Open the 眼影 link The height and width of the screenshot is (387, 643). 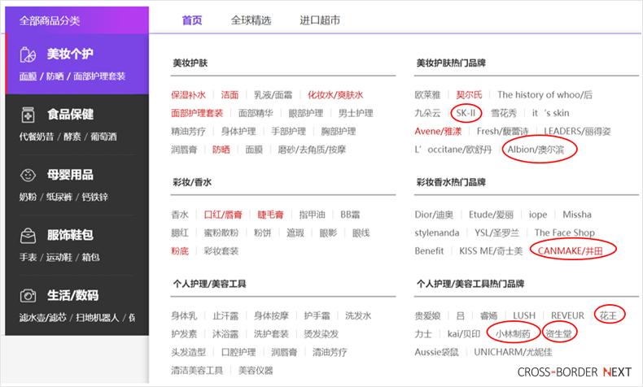(x=328, y=233)
